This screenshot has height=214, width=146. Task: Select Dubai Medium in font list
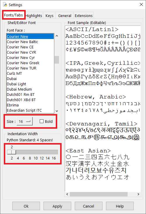(19, 89)
